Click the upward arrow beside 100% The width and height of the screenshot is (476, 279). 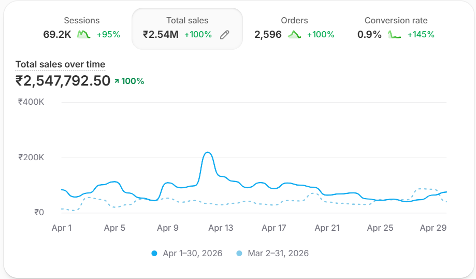click(x=117, y=81)
